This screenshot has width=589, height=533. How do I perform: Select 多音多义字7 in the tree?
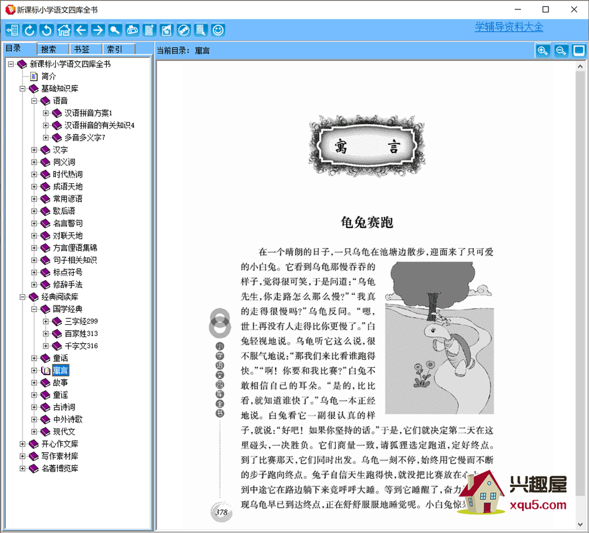[x=85, y=137]
